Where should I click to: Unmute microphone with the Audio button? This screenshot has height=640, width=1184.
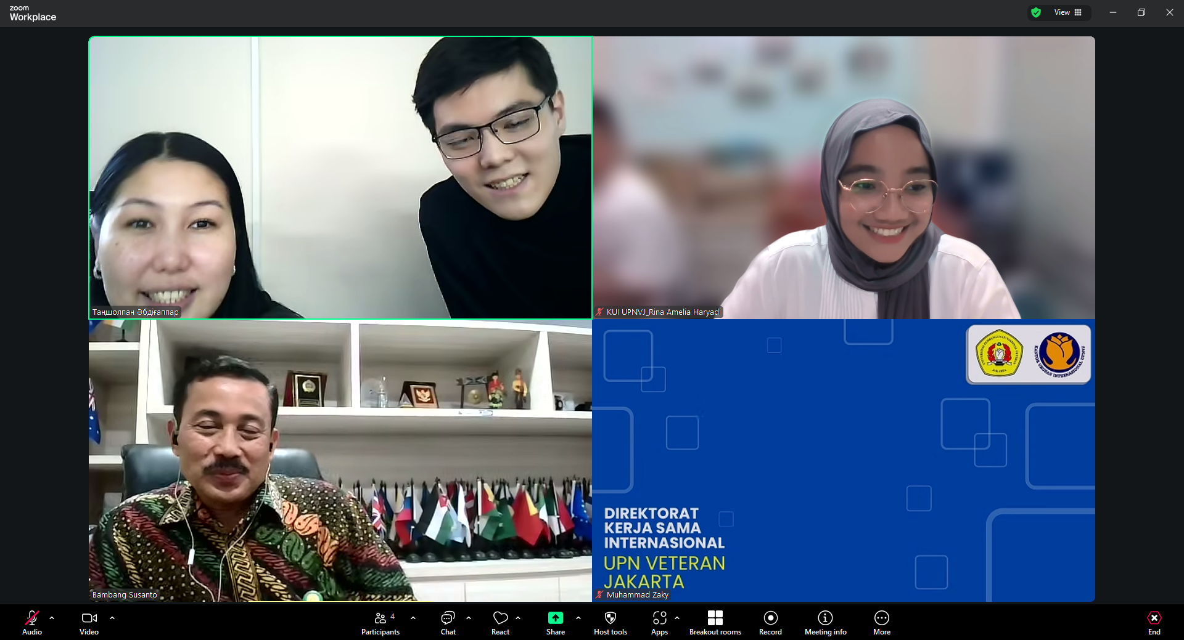point(32,622)
